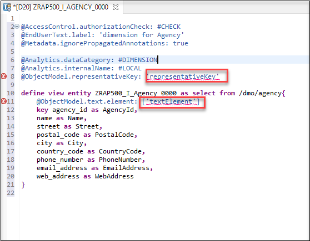Click the CDS file icon in tab

point(7,7)
